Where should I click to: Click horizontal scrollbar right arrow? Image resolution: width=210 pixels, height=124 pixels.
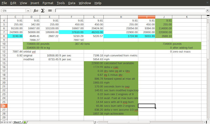pos(205,122)
